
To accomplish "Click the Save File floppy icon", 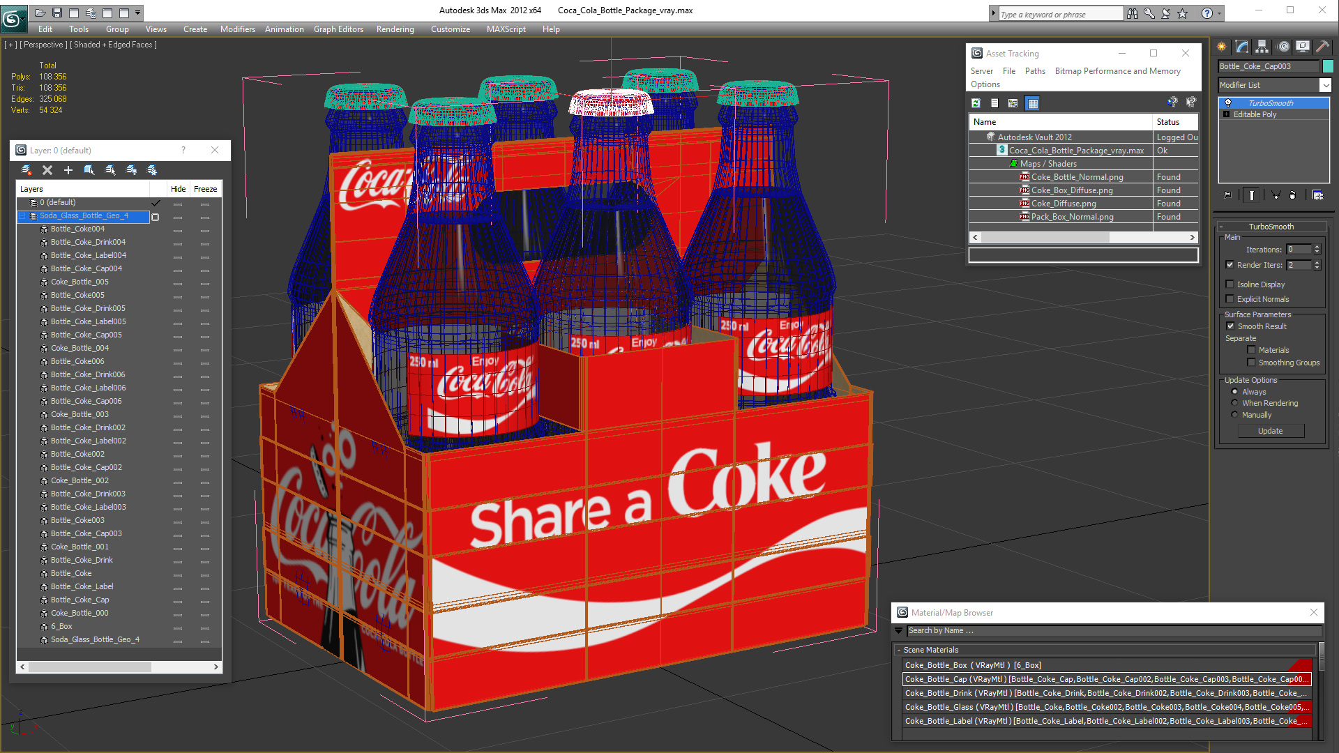I will [x=57, y=13].
